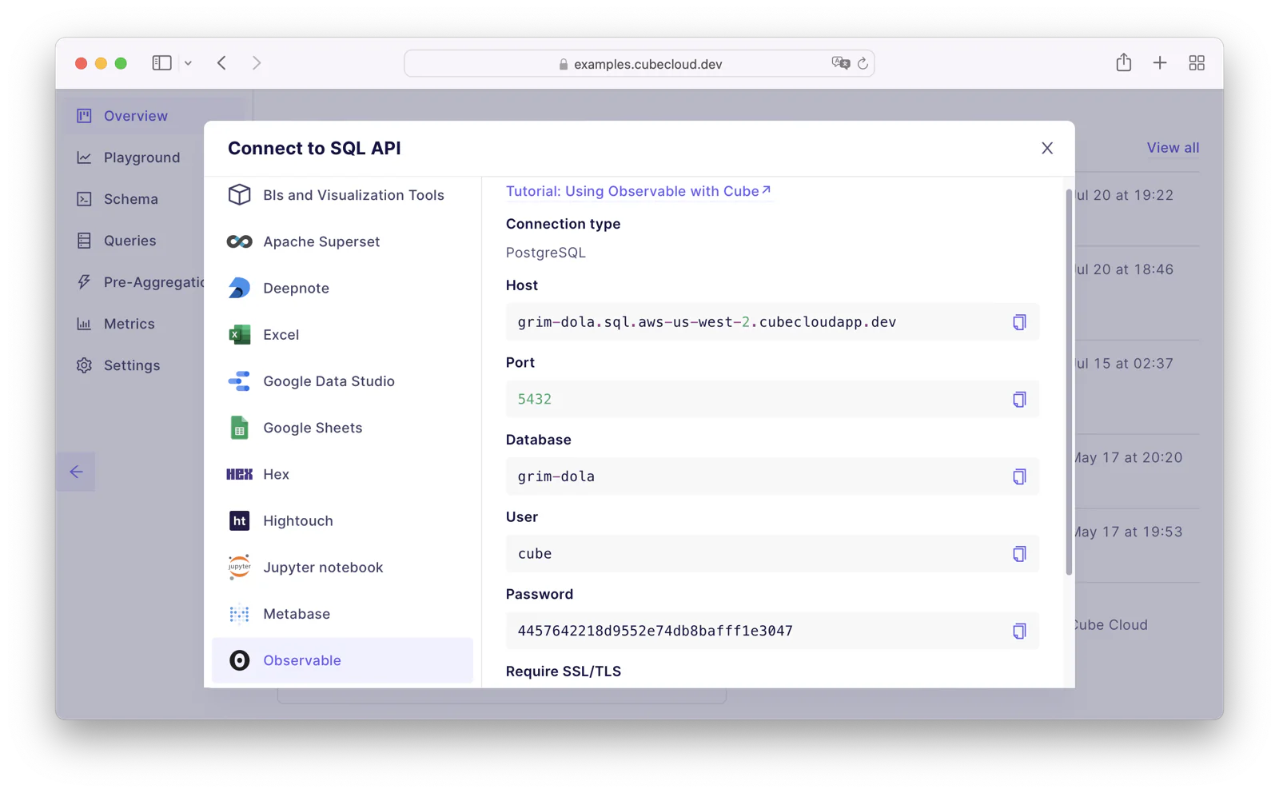The height and width of the screenshot is (793, 1279).
Task: Click the Google Sheets logo icon
Action: pos(239,428)
